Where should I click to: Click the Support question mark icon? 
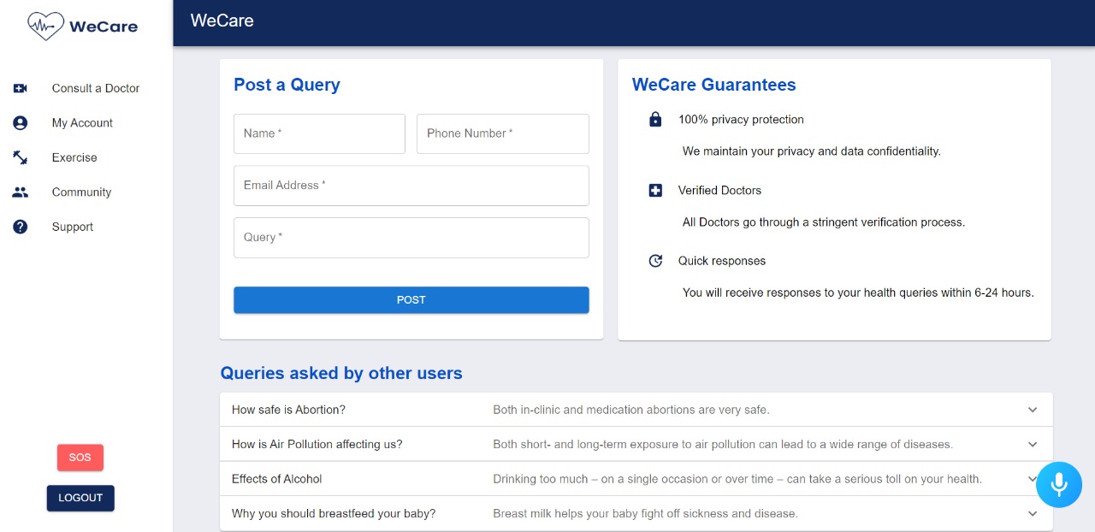[21, 227]
